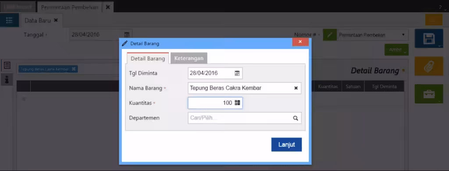This screenshot has width=449, height=171.
Task: Close the Permintaan Pembelian tab
Action: tap(108, 7)
